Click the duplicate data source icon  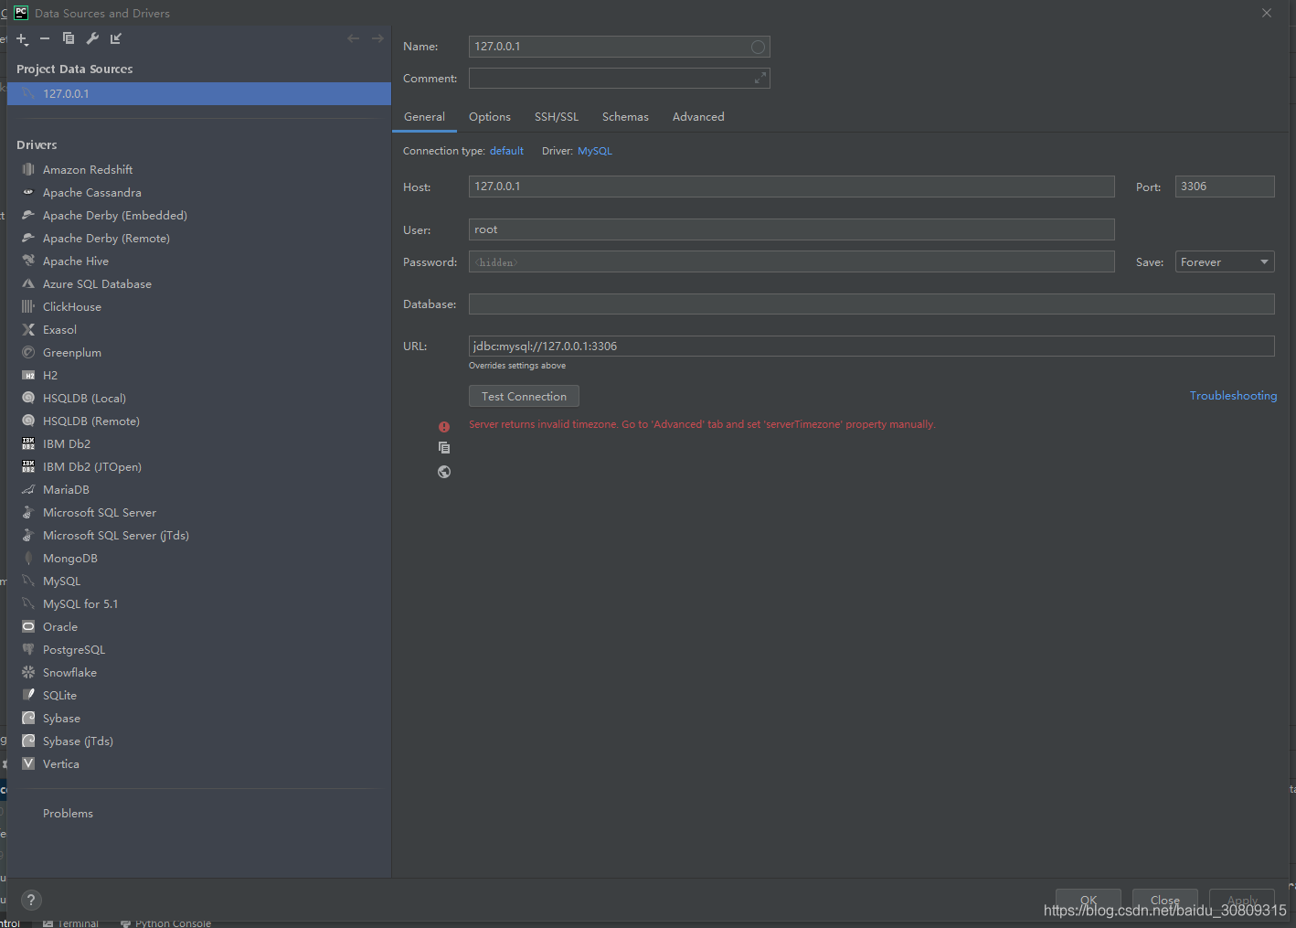click(x=69, y=38)
